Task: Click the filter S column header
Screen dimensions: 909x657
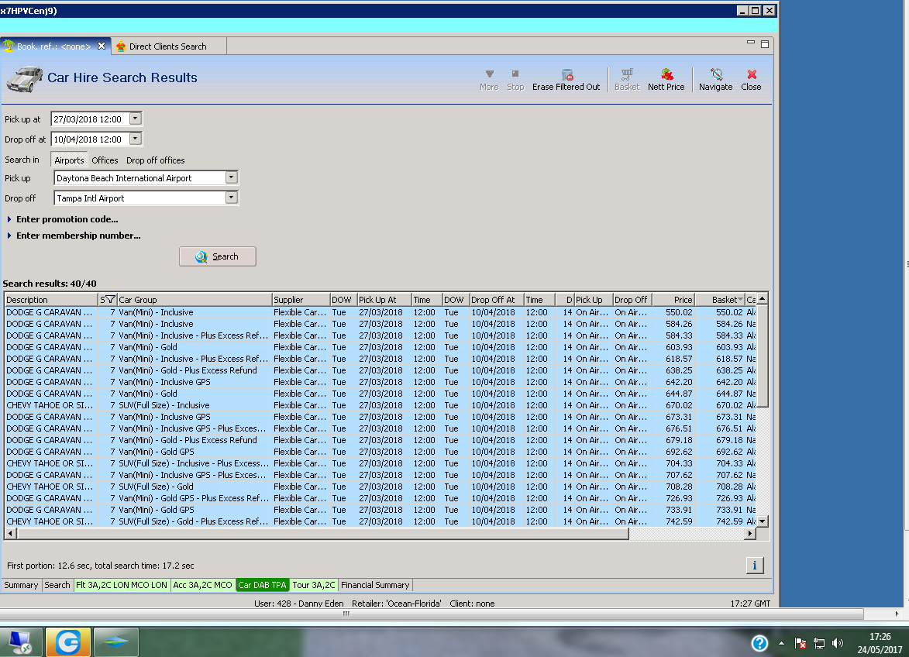Action: [108, 300]
